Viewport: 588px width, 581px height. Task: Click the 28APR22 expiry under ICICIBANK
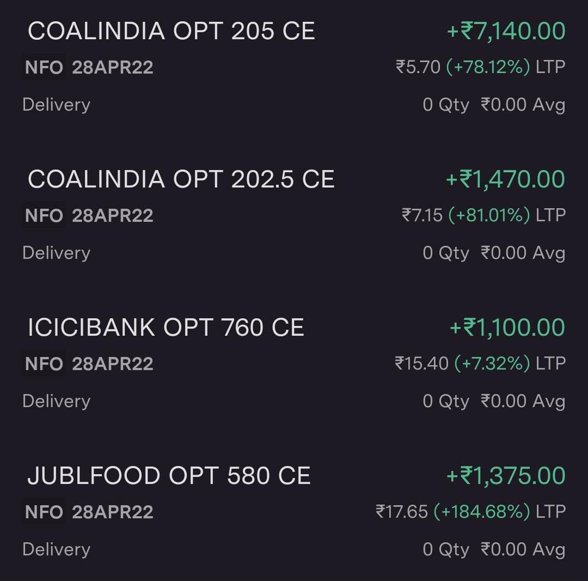point(113,364)
